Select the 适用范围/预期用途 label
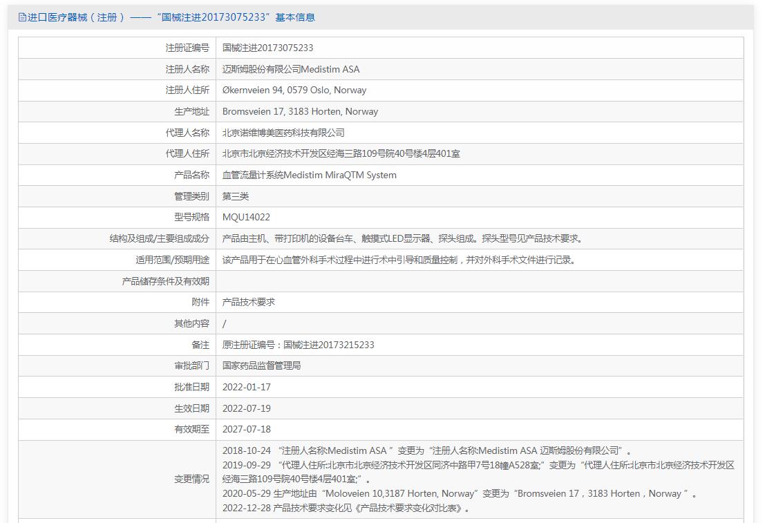The width and height of the screenshot is (765, 523). (172, 260)
